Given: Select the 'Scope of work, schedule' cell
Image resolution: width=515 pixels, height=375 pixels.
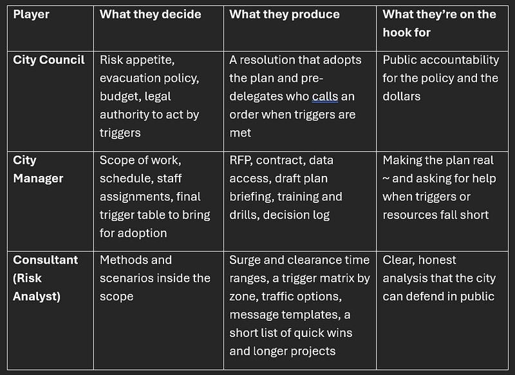Looking at the screenshot, I should pyautogui.click(x=158, y=201).
